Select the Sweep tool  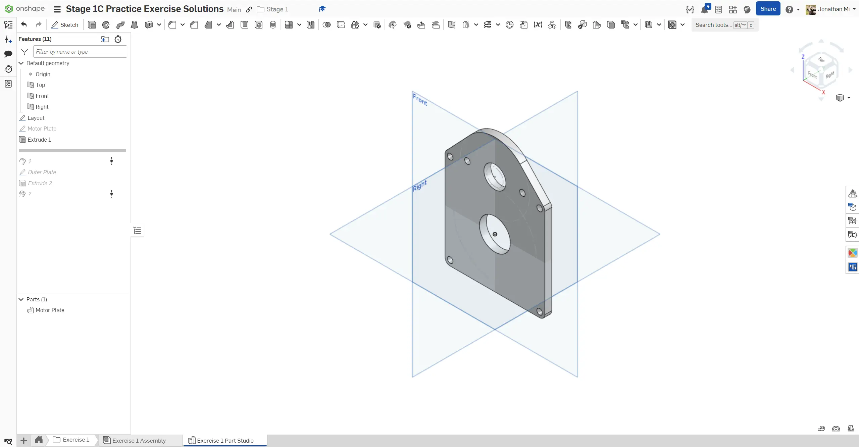[x=120, y=25]
